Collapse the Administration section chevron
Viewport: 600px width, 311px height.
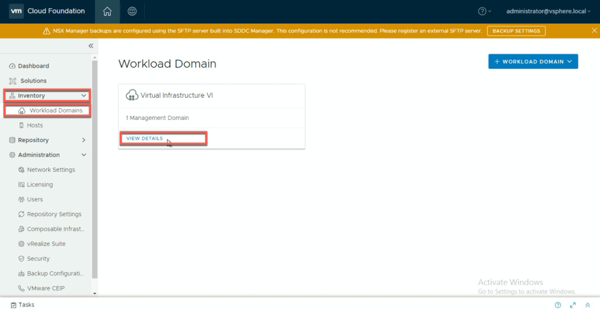[x=84, y=155]
